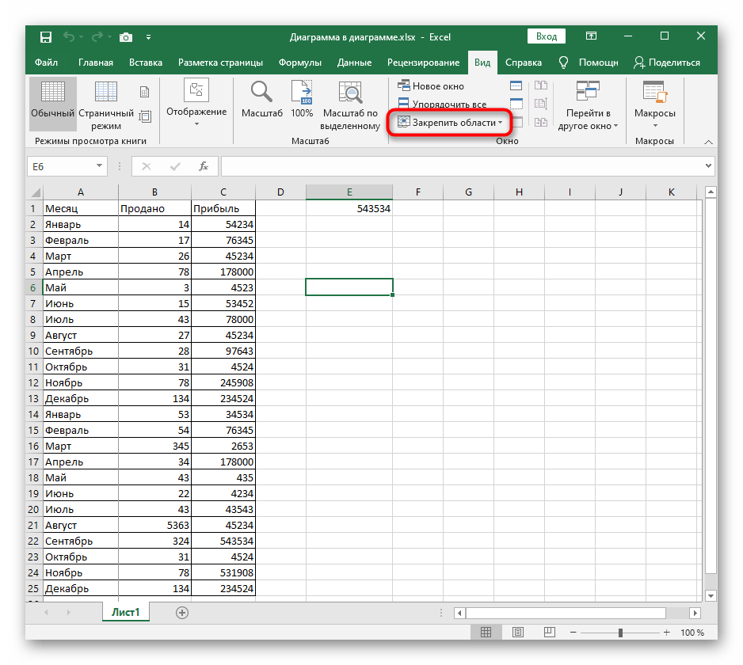This screenshot has height=665, width=743.
Task: Switch to Page Break Preview in status bar
Action: coord(550,632)
